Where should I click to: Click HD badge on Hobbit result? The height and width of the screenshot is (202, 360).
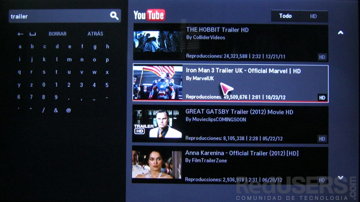click(x=322, y=57)
